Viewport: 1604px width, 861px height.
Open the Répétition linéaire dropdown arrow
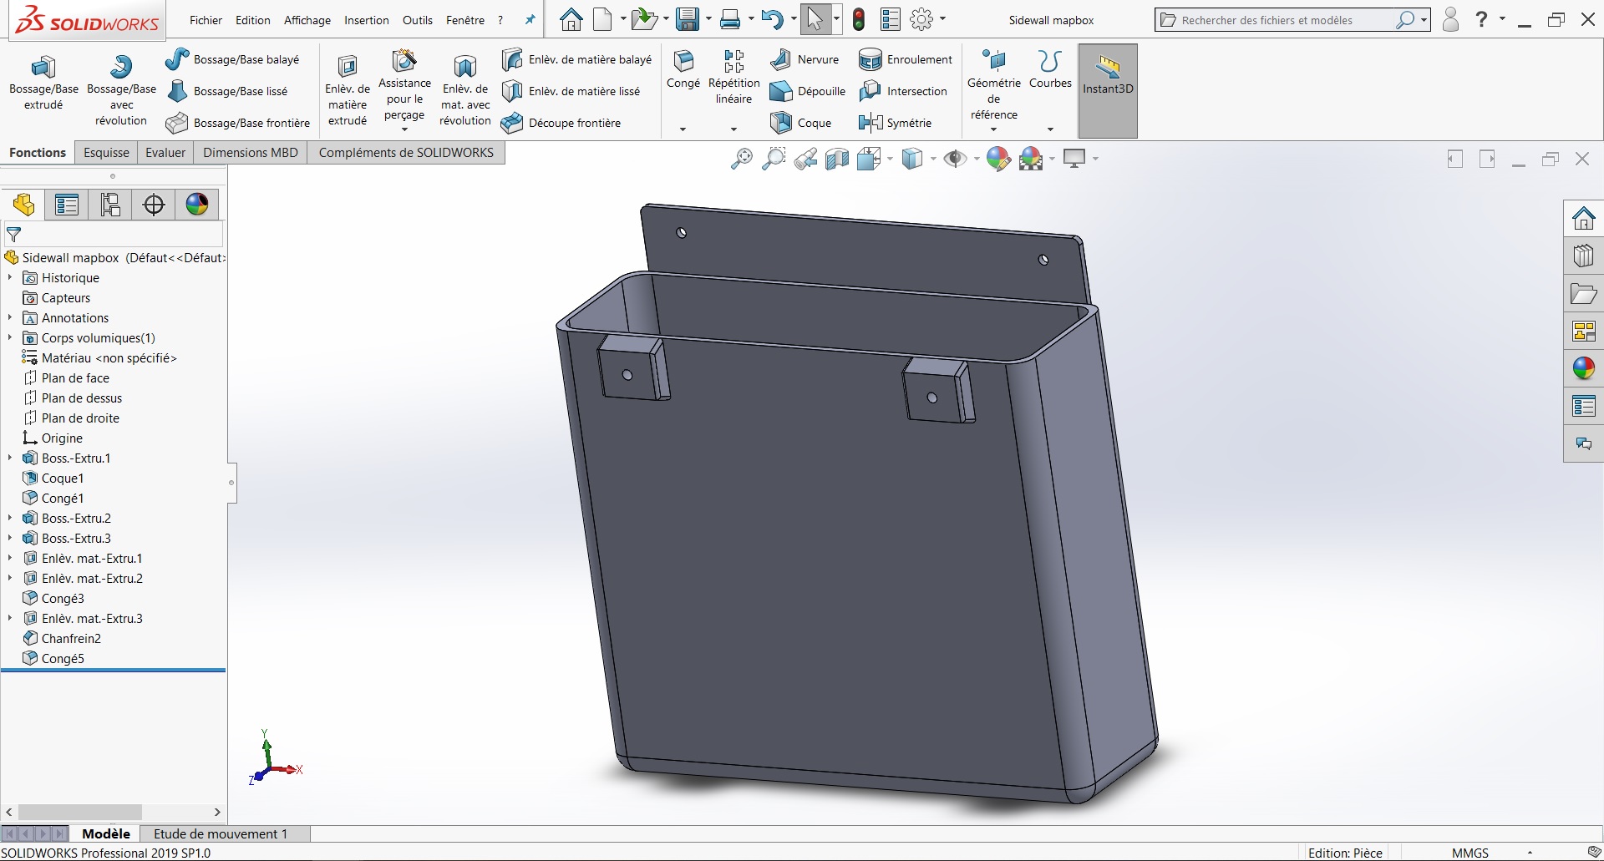click(733, 129)
